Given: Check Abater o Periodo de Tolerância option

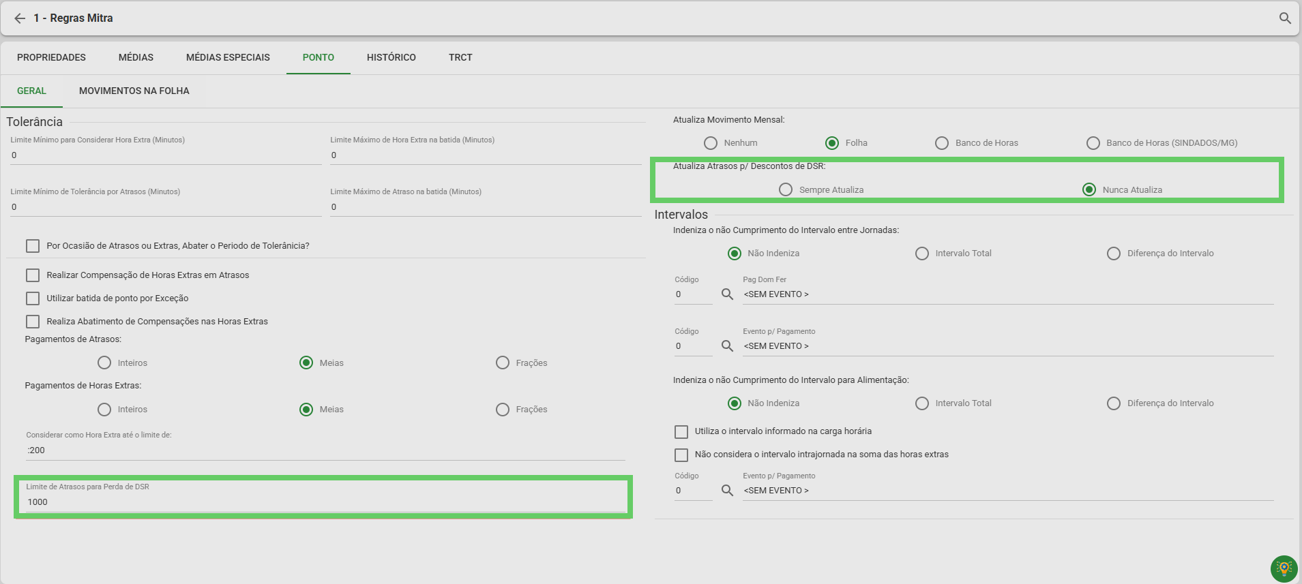Looking at the screenshot, I should click(33, 246).
